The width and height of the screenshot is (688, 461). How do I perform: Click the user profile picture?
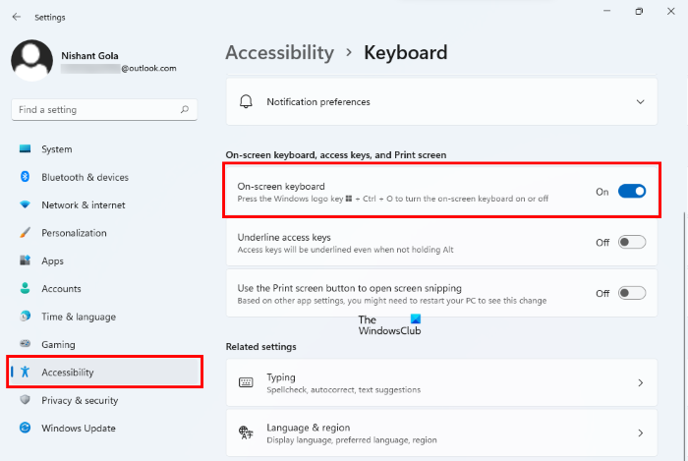pos(31,61)
